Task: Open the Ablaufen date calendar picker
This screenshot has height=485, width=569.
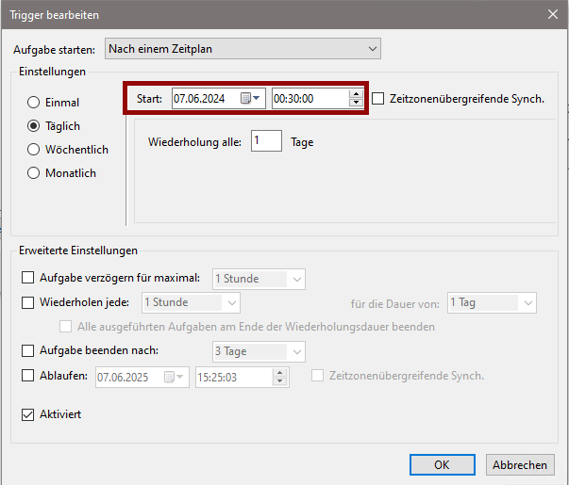Action: tap(174, 377)
